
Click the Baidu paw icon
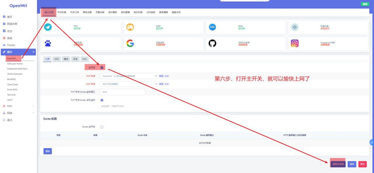(48, 43)
